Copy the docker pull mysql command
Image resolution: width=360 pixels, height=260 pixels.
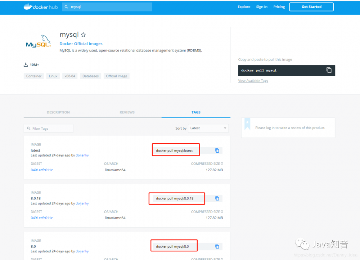point(329,70)
